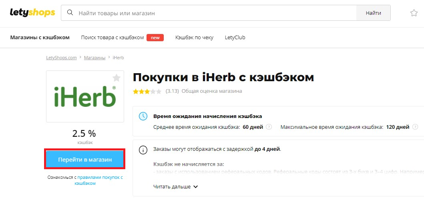Click the favorites star icon top right
This screenshot has width=424, height=220.
click(x=414, y=13)
